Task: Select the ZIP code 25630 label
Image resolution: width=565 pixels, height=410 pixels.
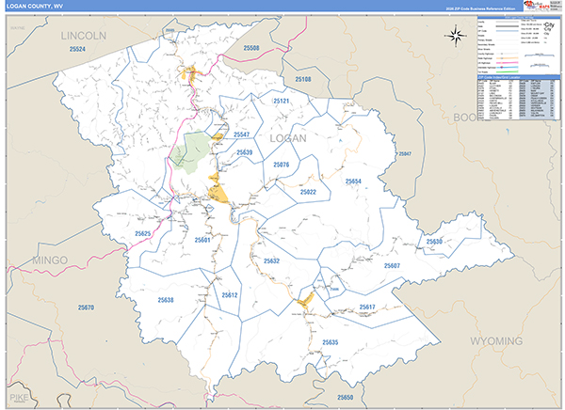Action: (x=434, y=242)
